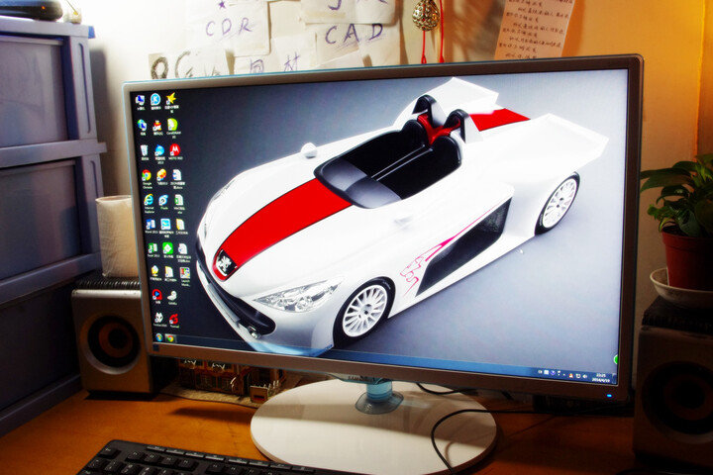
Task: Click the Show Desktop strip on taskbar
Action: click(x=615, y=377)
